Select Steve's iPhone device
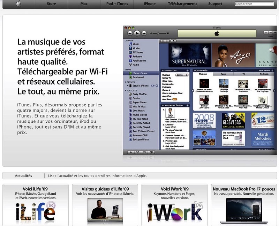 (141, 86)
